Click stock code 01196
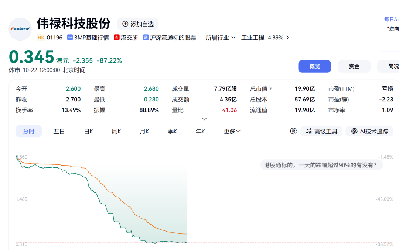Screen dimensions: 399x250 click(54, 38)
